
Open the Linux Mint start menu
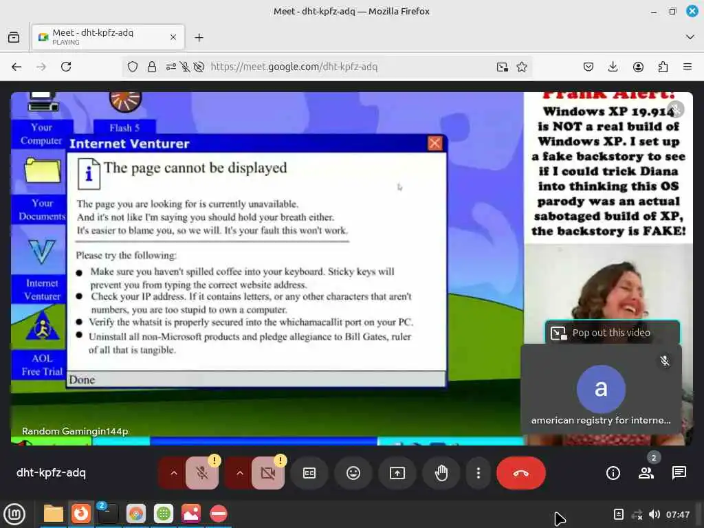point(15,514)
